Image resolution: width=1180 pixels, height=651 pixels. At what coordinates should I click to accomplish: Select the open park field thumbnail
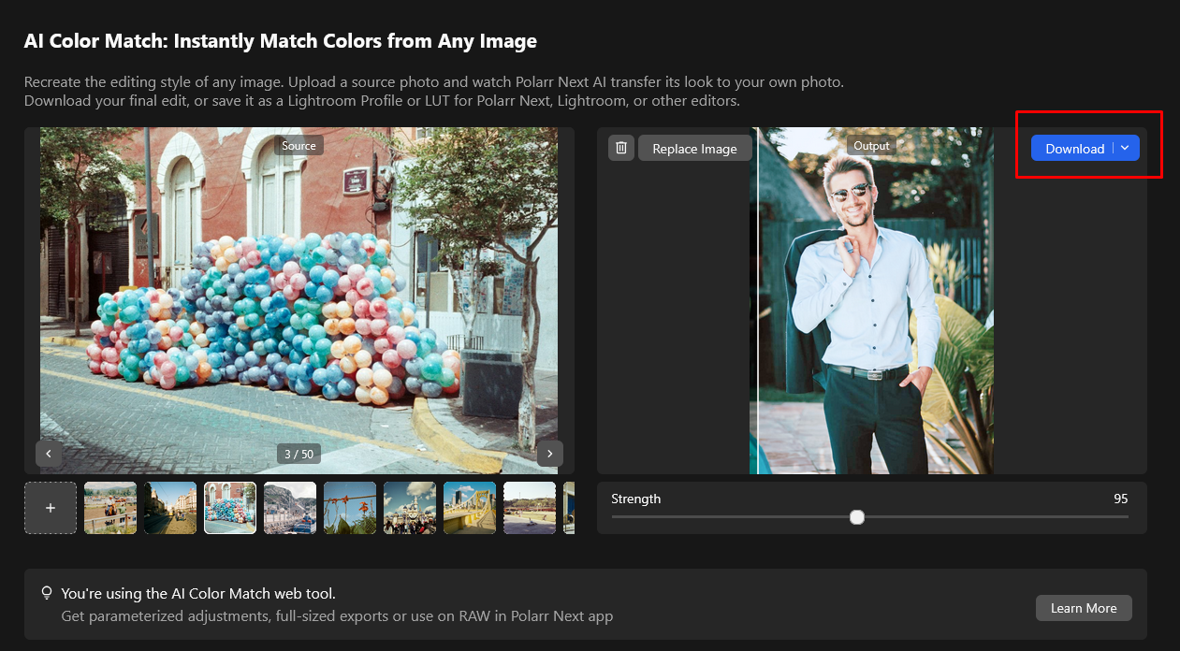pyautogui.click(x=530, y=508)
